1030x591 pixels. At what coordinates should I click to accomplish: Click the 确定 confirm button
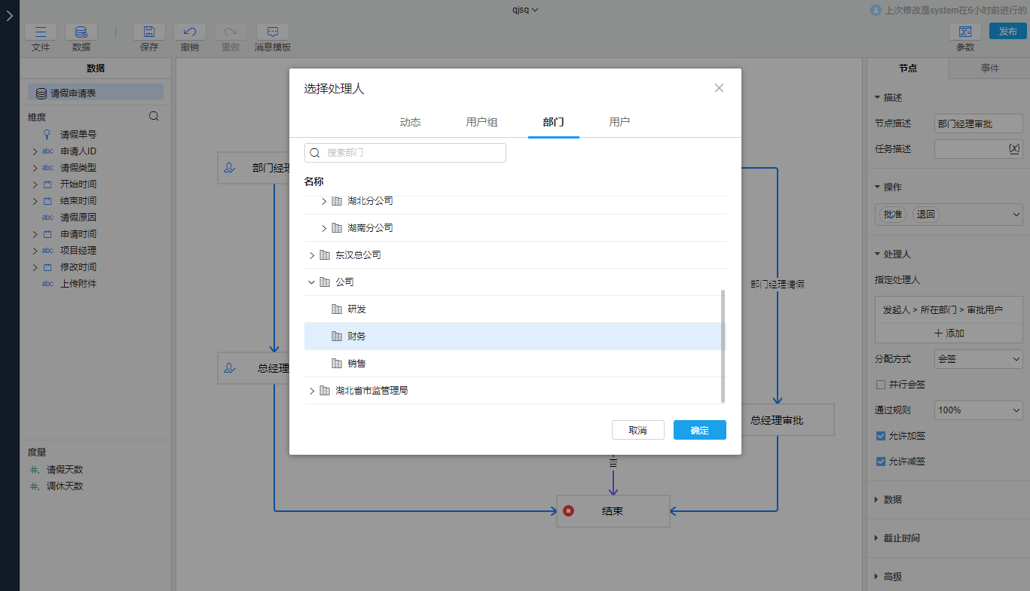point(699,430)
